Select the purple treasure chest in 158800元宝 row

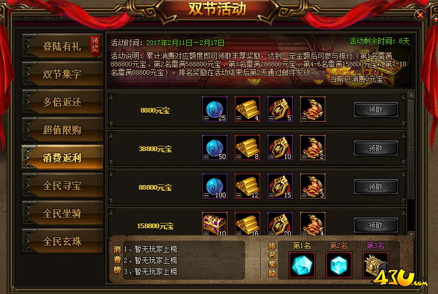coord(215,223)
